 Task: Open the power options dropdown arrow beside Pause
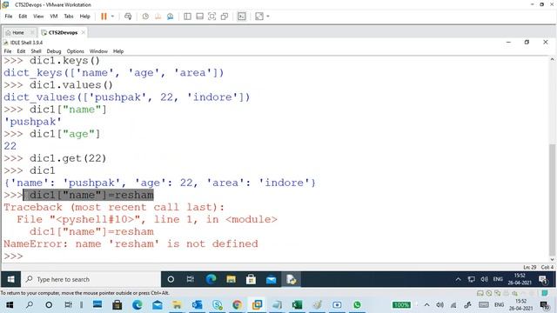pyautogui.click(x=112, y=17)
